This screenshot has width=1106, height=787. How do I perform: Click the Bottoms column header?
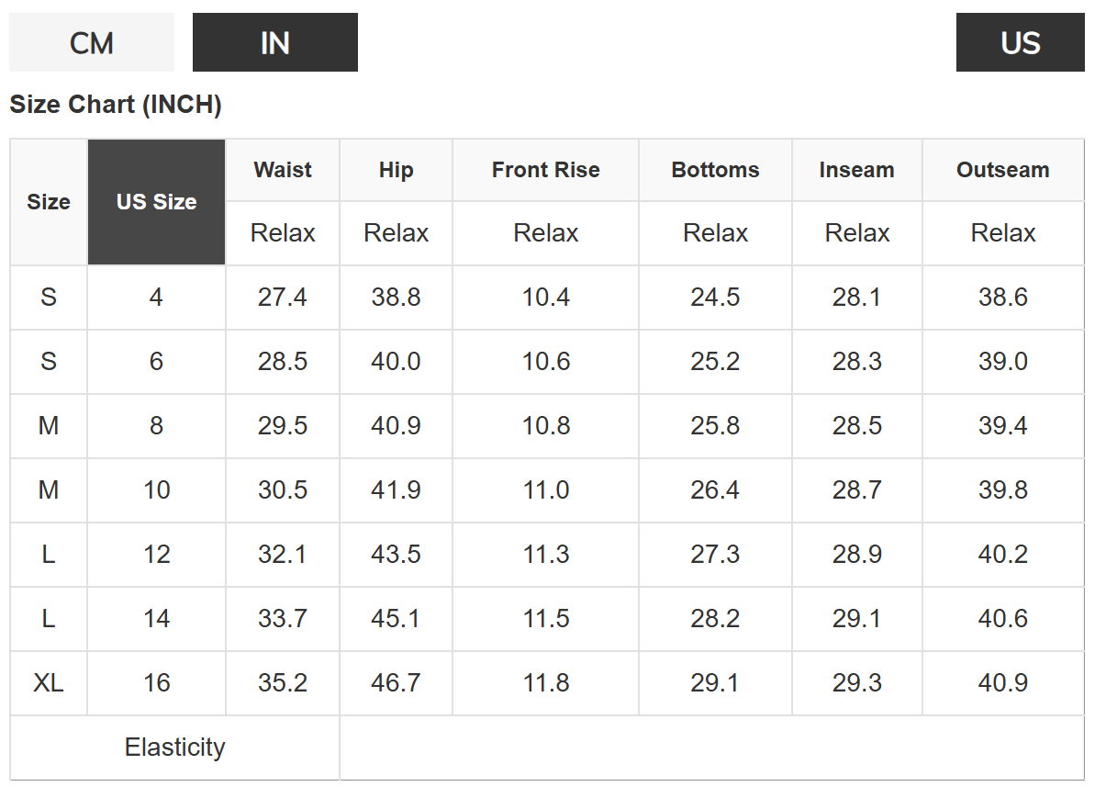point(715,170)
